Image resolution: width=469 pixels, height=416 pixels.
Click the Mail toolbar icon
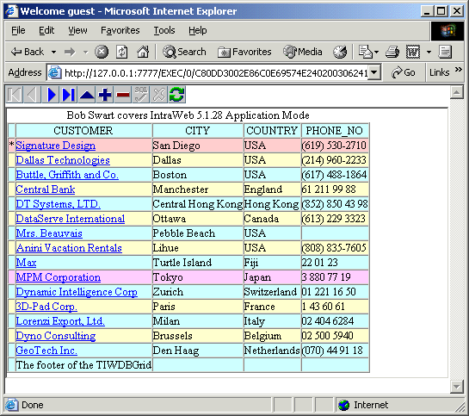click(365, 52)
